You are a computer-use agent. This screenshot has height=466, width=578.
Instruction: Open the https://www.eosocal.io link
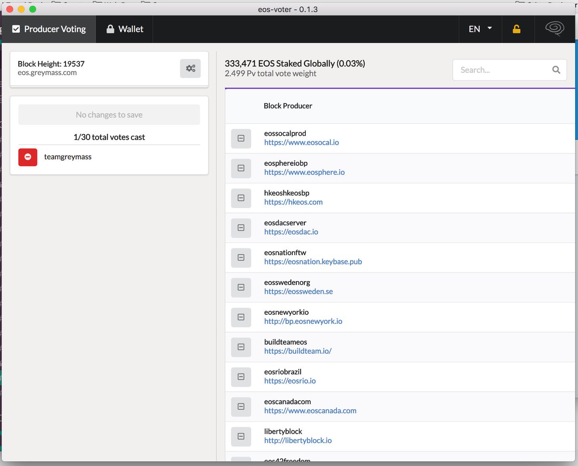[302, 142]
